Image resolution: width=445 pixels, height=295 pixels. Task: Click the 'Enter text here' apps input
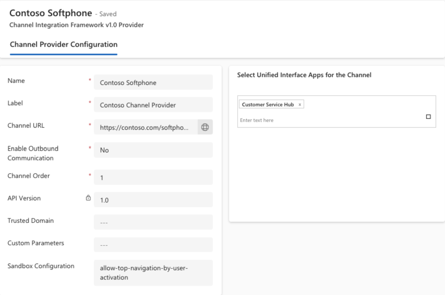[331, 120]
